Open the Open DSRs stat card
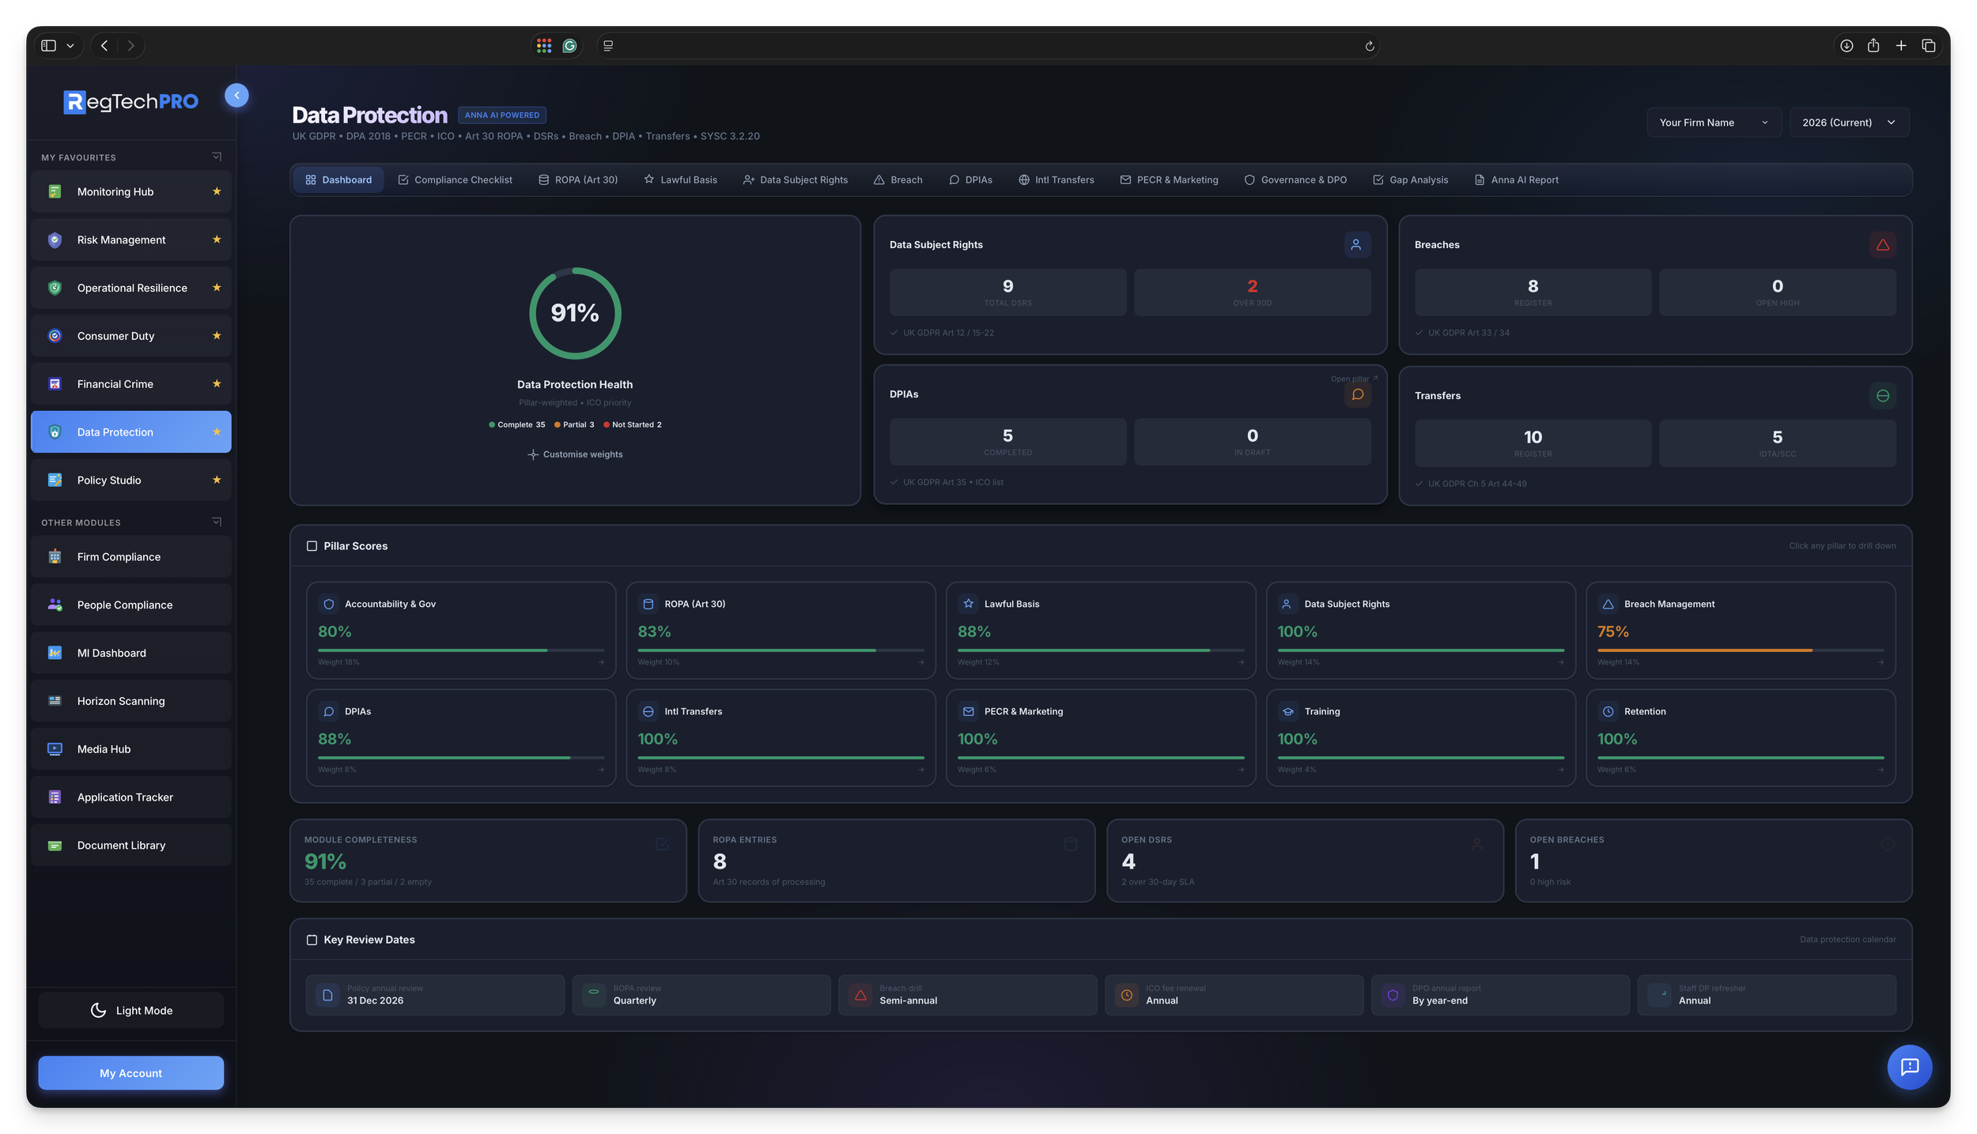1977x1134 pixels. click(x=1305, y=861)
